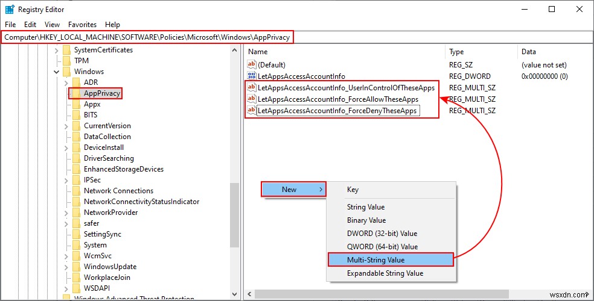This screenshot has width=594, height=301.
Task: Open the New submenu in context menu
Action: [293, 189]
